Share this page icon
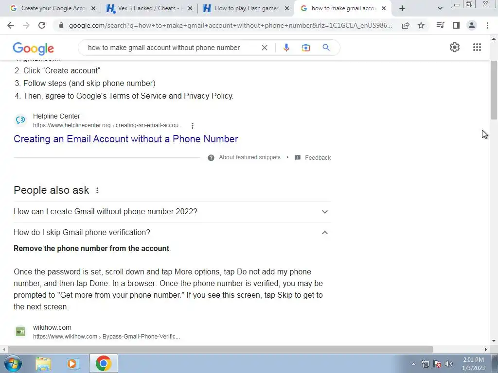Screen dimensions: 498x373 (406, 25)
